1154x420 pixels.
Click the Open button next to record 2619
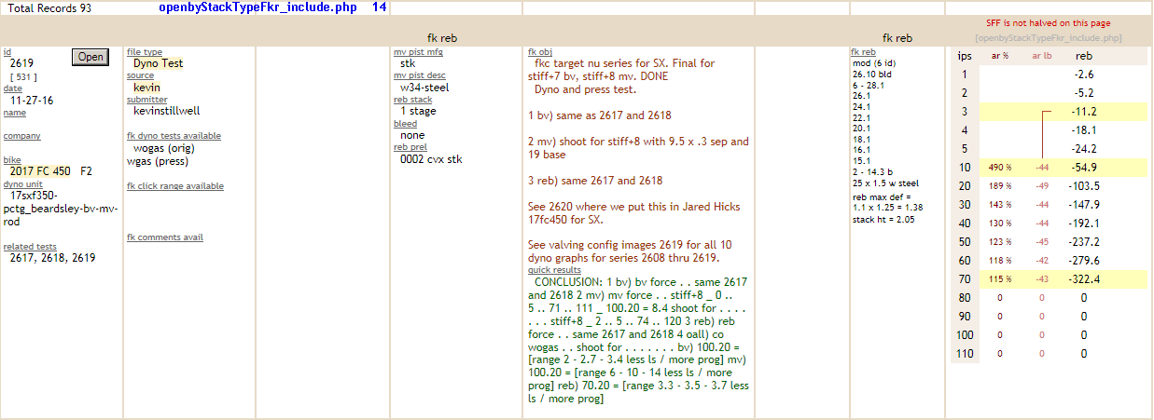(90, 57)
